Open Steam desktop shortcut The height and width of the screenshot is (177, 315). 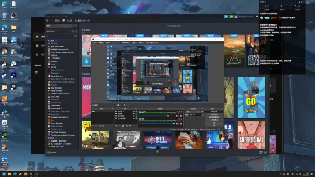tap(4, 76)
